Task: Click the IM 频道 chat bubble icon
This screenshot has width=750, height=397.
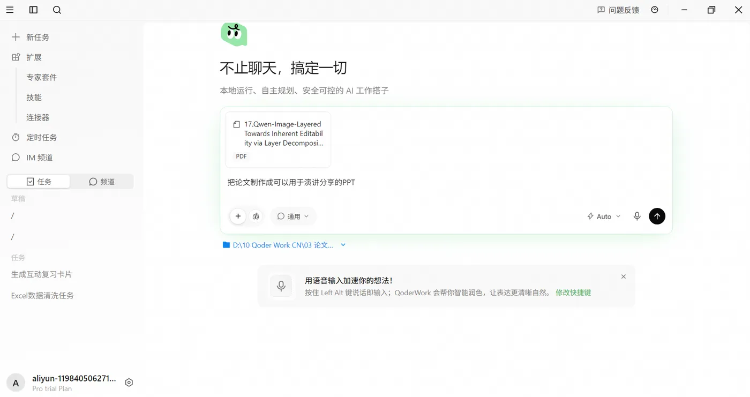Action: pyautogui.click(x=16, y=158)
